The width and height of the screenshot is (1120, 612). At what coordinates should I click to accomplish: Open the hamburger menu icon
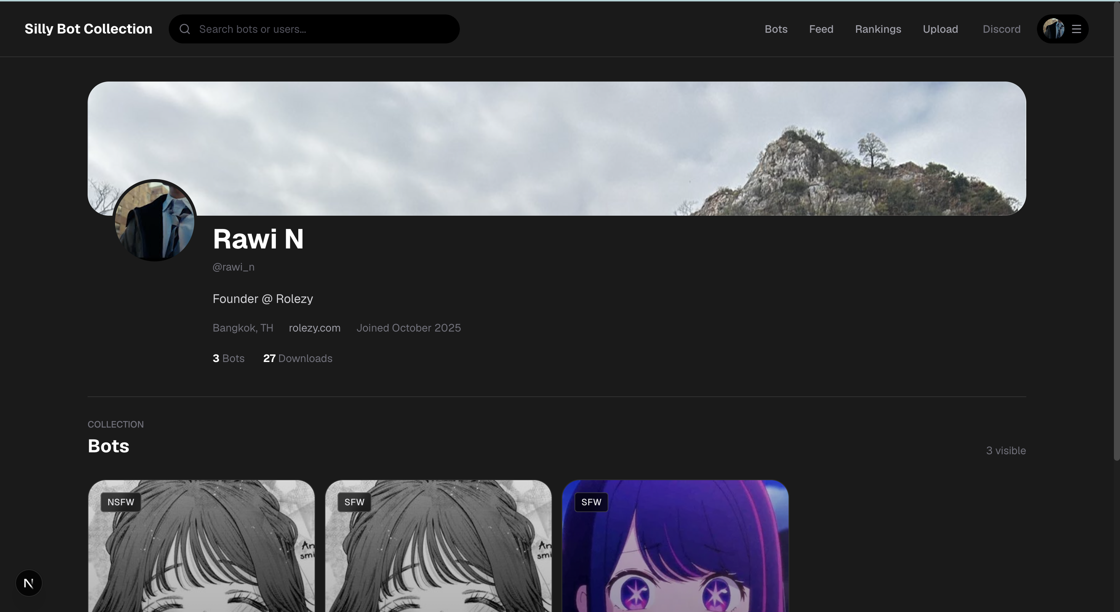(1076, 29)
